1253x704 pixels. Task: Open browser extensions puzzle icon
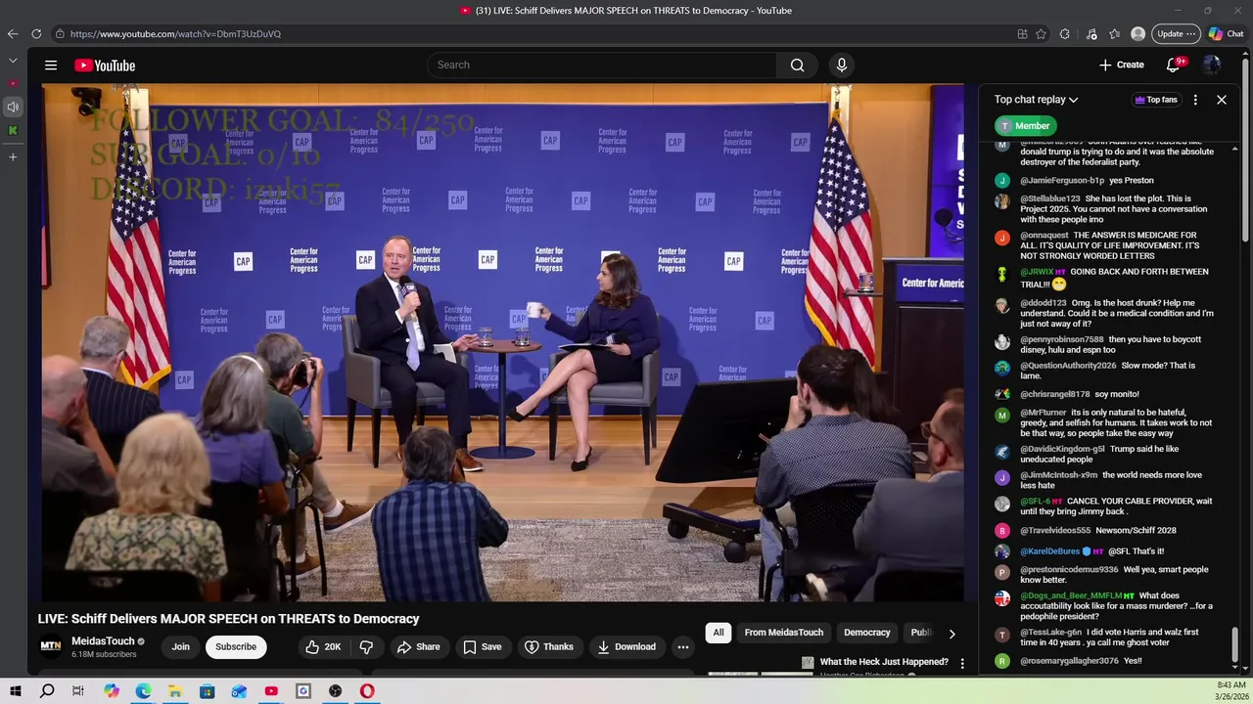[x=1065, y=34]
